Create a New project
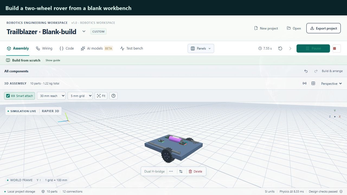Image resolution: width=347 pixels, height=195 pixels. tap(266, 28)
